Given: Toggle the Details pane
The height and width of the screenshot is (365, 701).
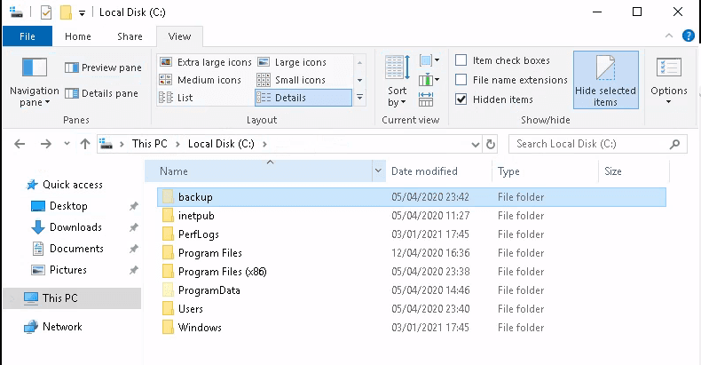Looking at the screenshot, I should (101, 93).
